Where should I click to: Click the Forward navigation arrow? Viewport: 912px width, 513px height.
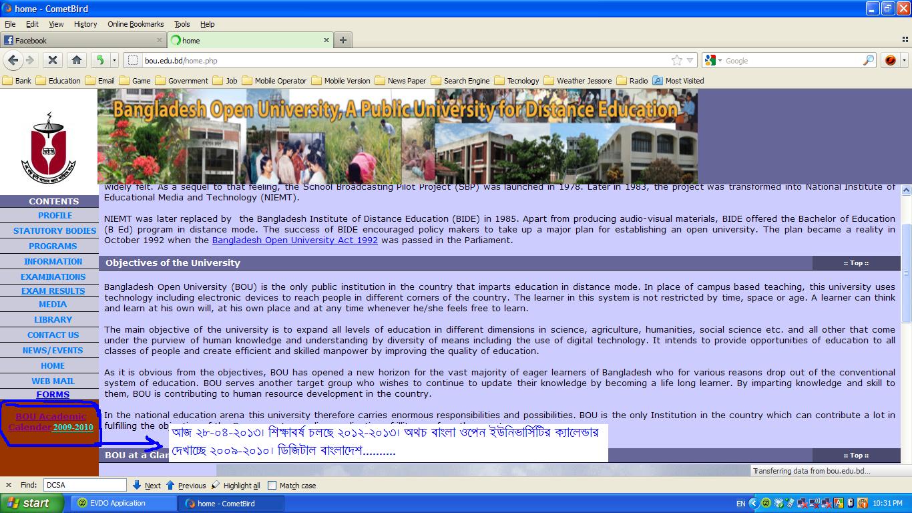[x=29, y=60]
